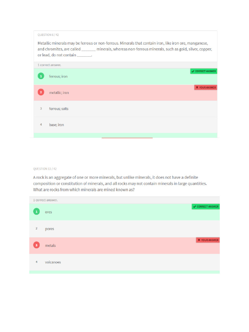Viewport: 249px width, 332px height.
Task: Click the green number 1 circle beside "ores"
Action: [x=37, y=212]
